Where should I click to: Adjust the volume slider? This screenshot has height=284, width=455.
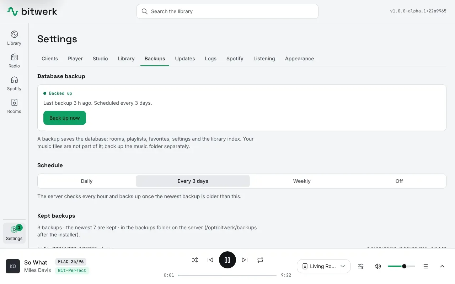(401, 266)
